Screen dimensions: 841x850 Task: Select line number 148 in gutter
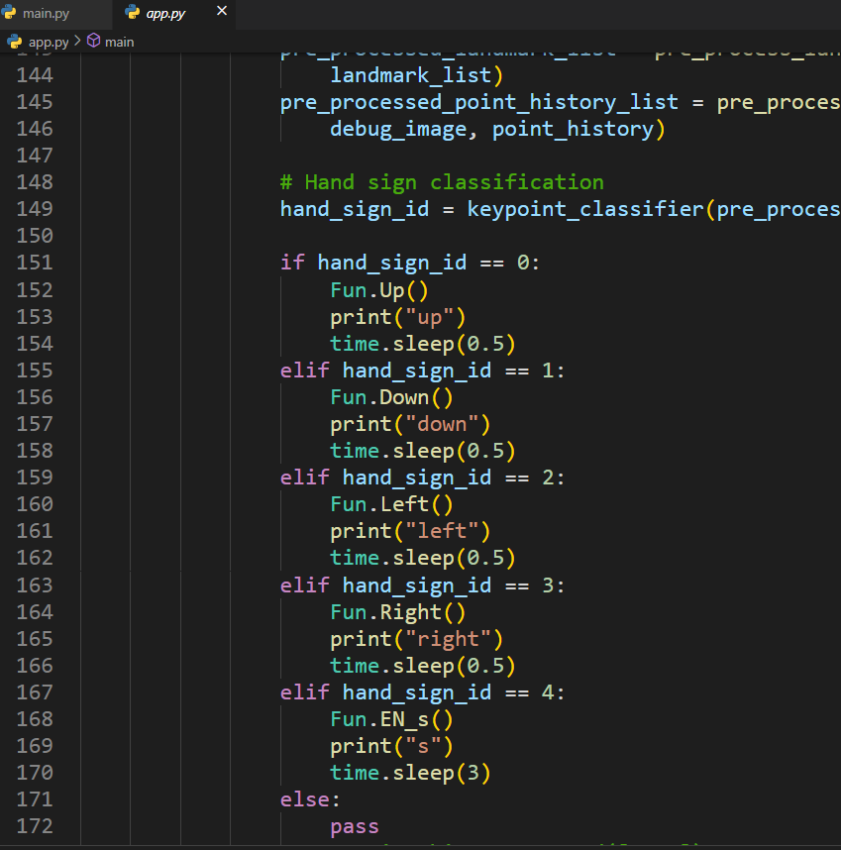click(x=35, y=182)
